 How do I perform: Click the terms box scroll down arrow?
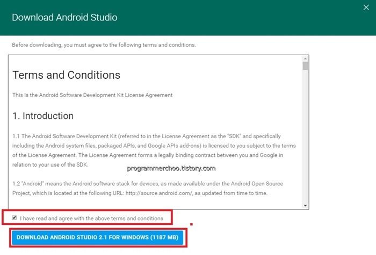(305, 206)
